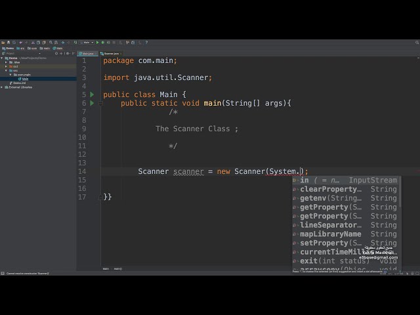This screenshot has width=420, height=315.
Task: Click the completion popup scrollbar
Action: (400, 192)
